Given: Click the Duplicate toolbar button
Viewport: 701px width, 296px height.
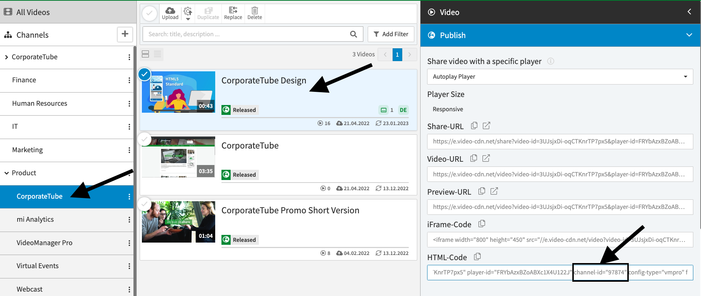Looking at the screenshot, I should click(x=208, y=14).
